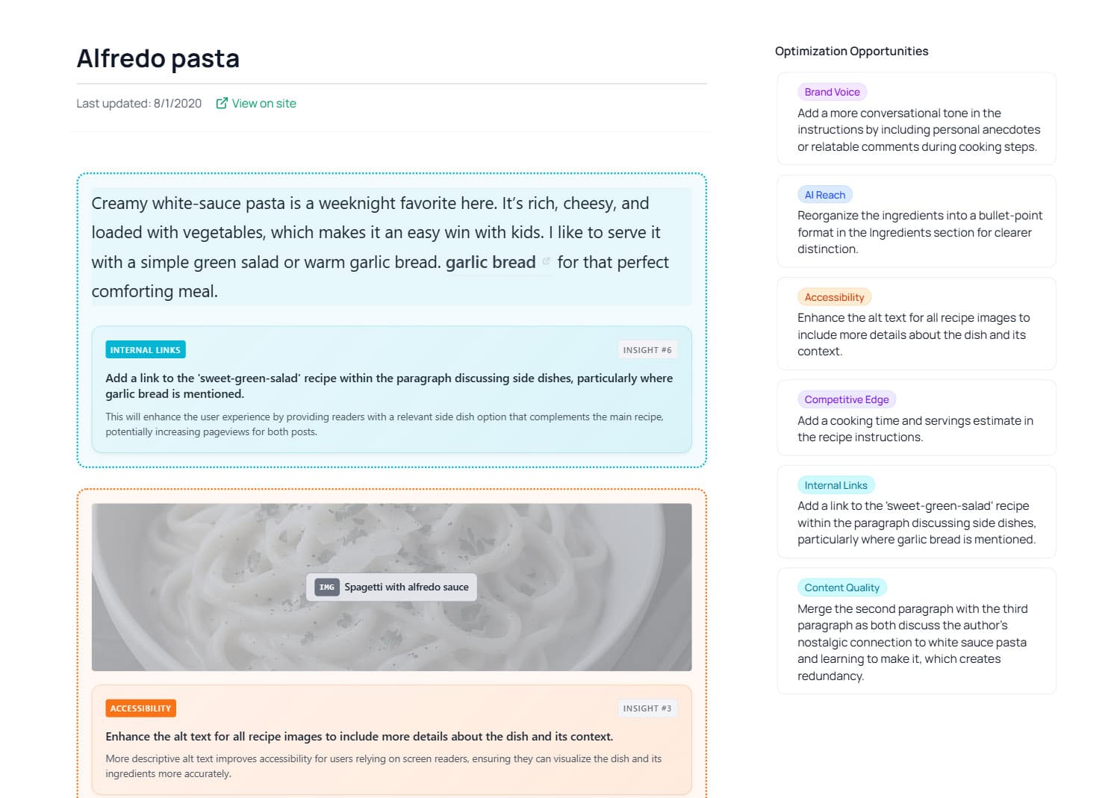Click the Brand Voice tag in the sidebar

tap(832, 91)
